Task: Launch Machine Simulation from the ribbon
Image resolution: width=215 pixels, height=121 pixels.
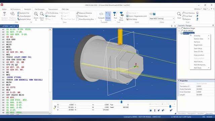Action: [x=12, y=16]
